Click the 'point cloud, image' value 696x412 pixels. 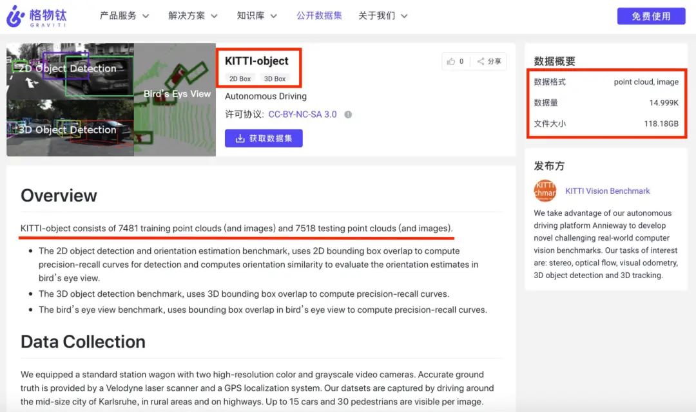pos(646,82)
